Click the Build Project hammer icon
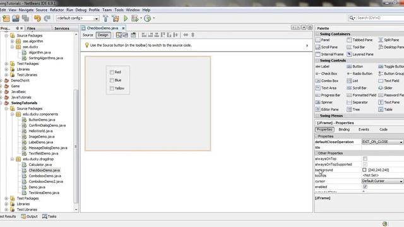Image resolution: width=404 pixels, height=227 pixels. pos(105,18)
